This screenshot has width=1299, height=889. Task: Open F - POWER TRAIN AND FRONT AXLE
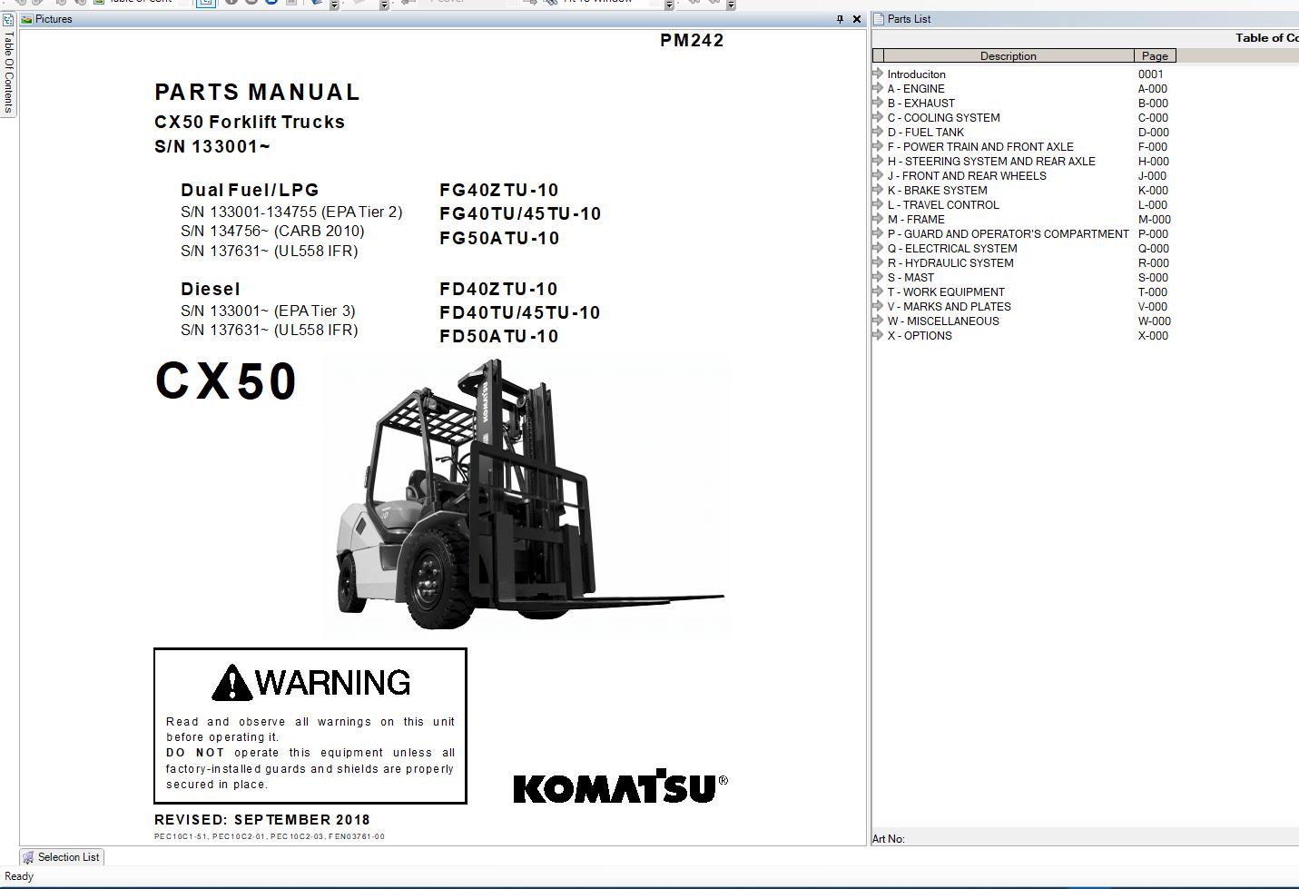click(980, 147)
